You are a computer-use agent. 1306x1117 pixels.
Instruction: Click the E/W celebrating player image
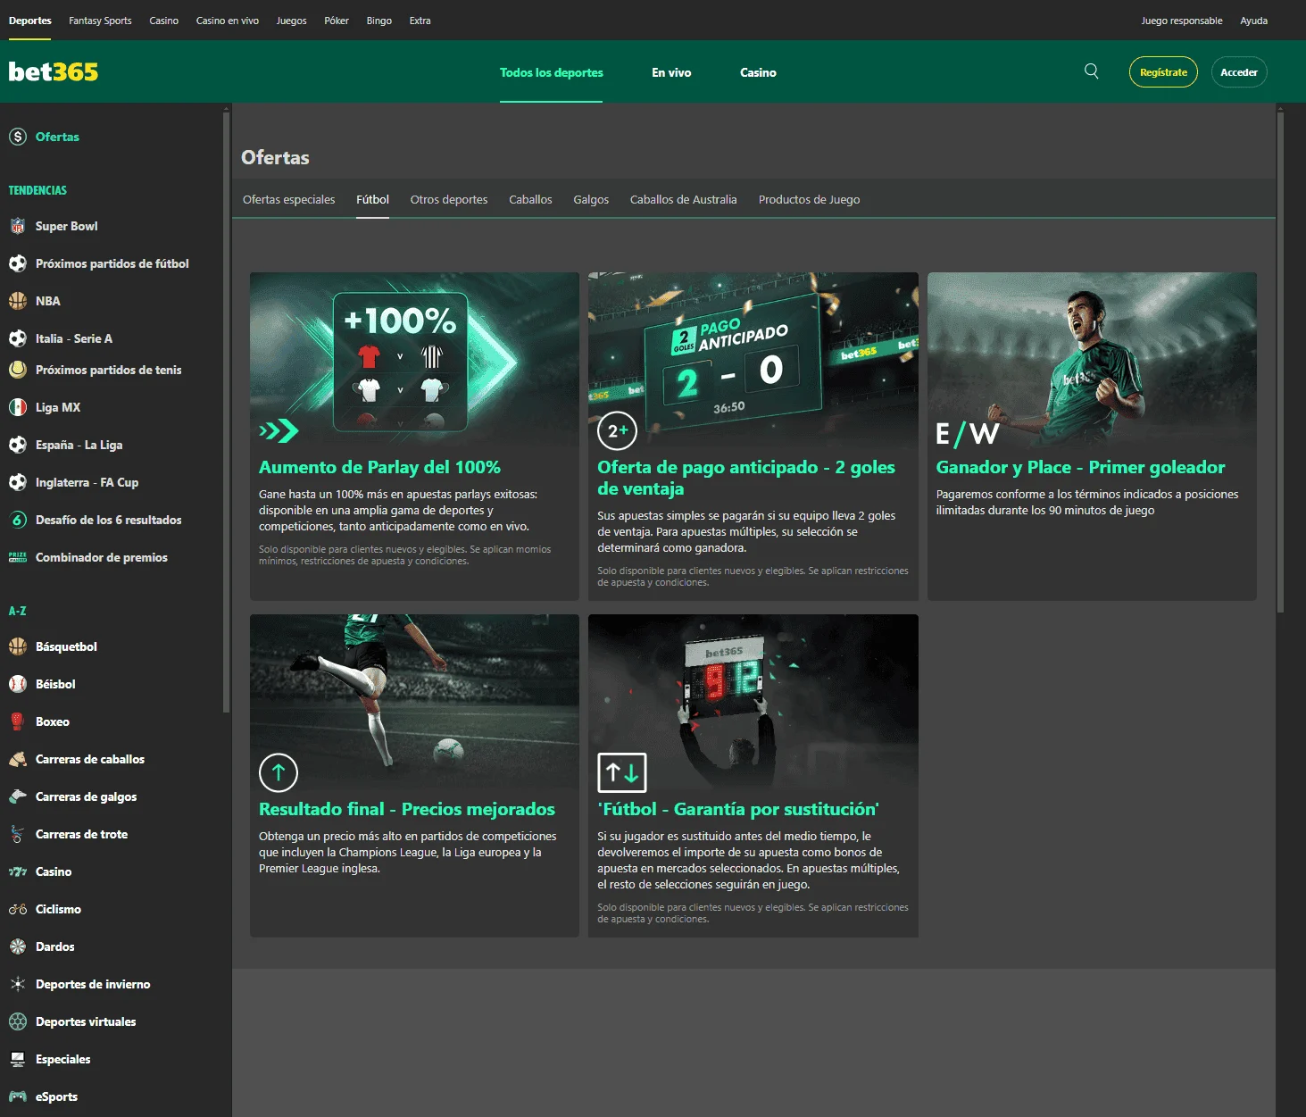1092,360
